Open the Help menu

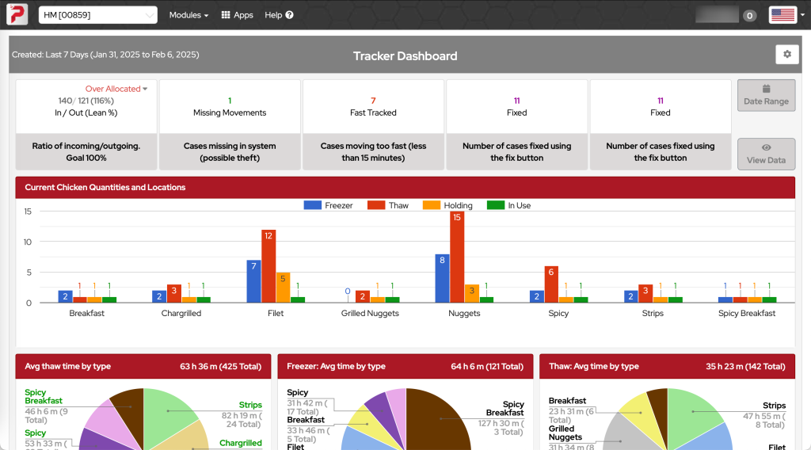(279, 15)
